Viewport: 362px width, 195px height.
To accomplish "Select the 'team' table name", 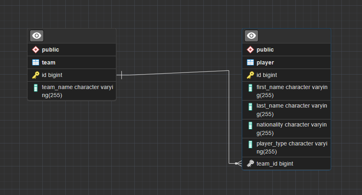I will pos(48,62).
